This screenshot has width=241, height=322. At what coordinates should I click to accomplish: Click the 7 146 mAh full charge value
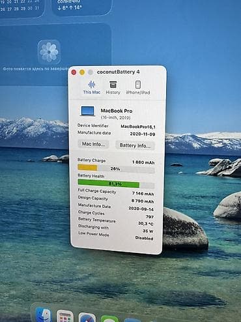click(143, 194)
